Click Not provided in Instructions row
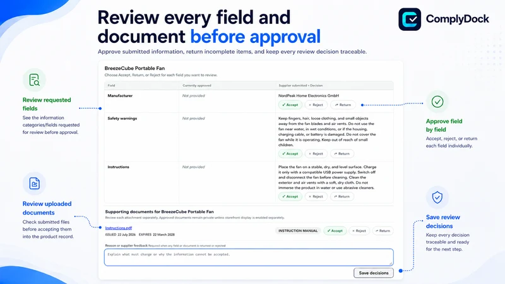This screenshot has height=284, width=505. [x=193, y=167]
